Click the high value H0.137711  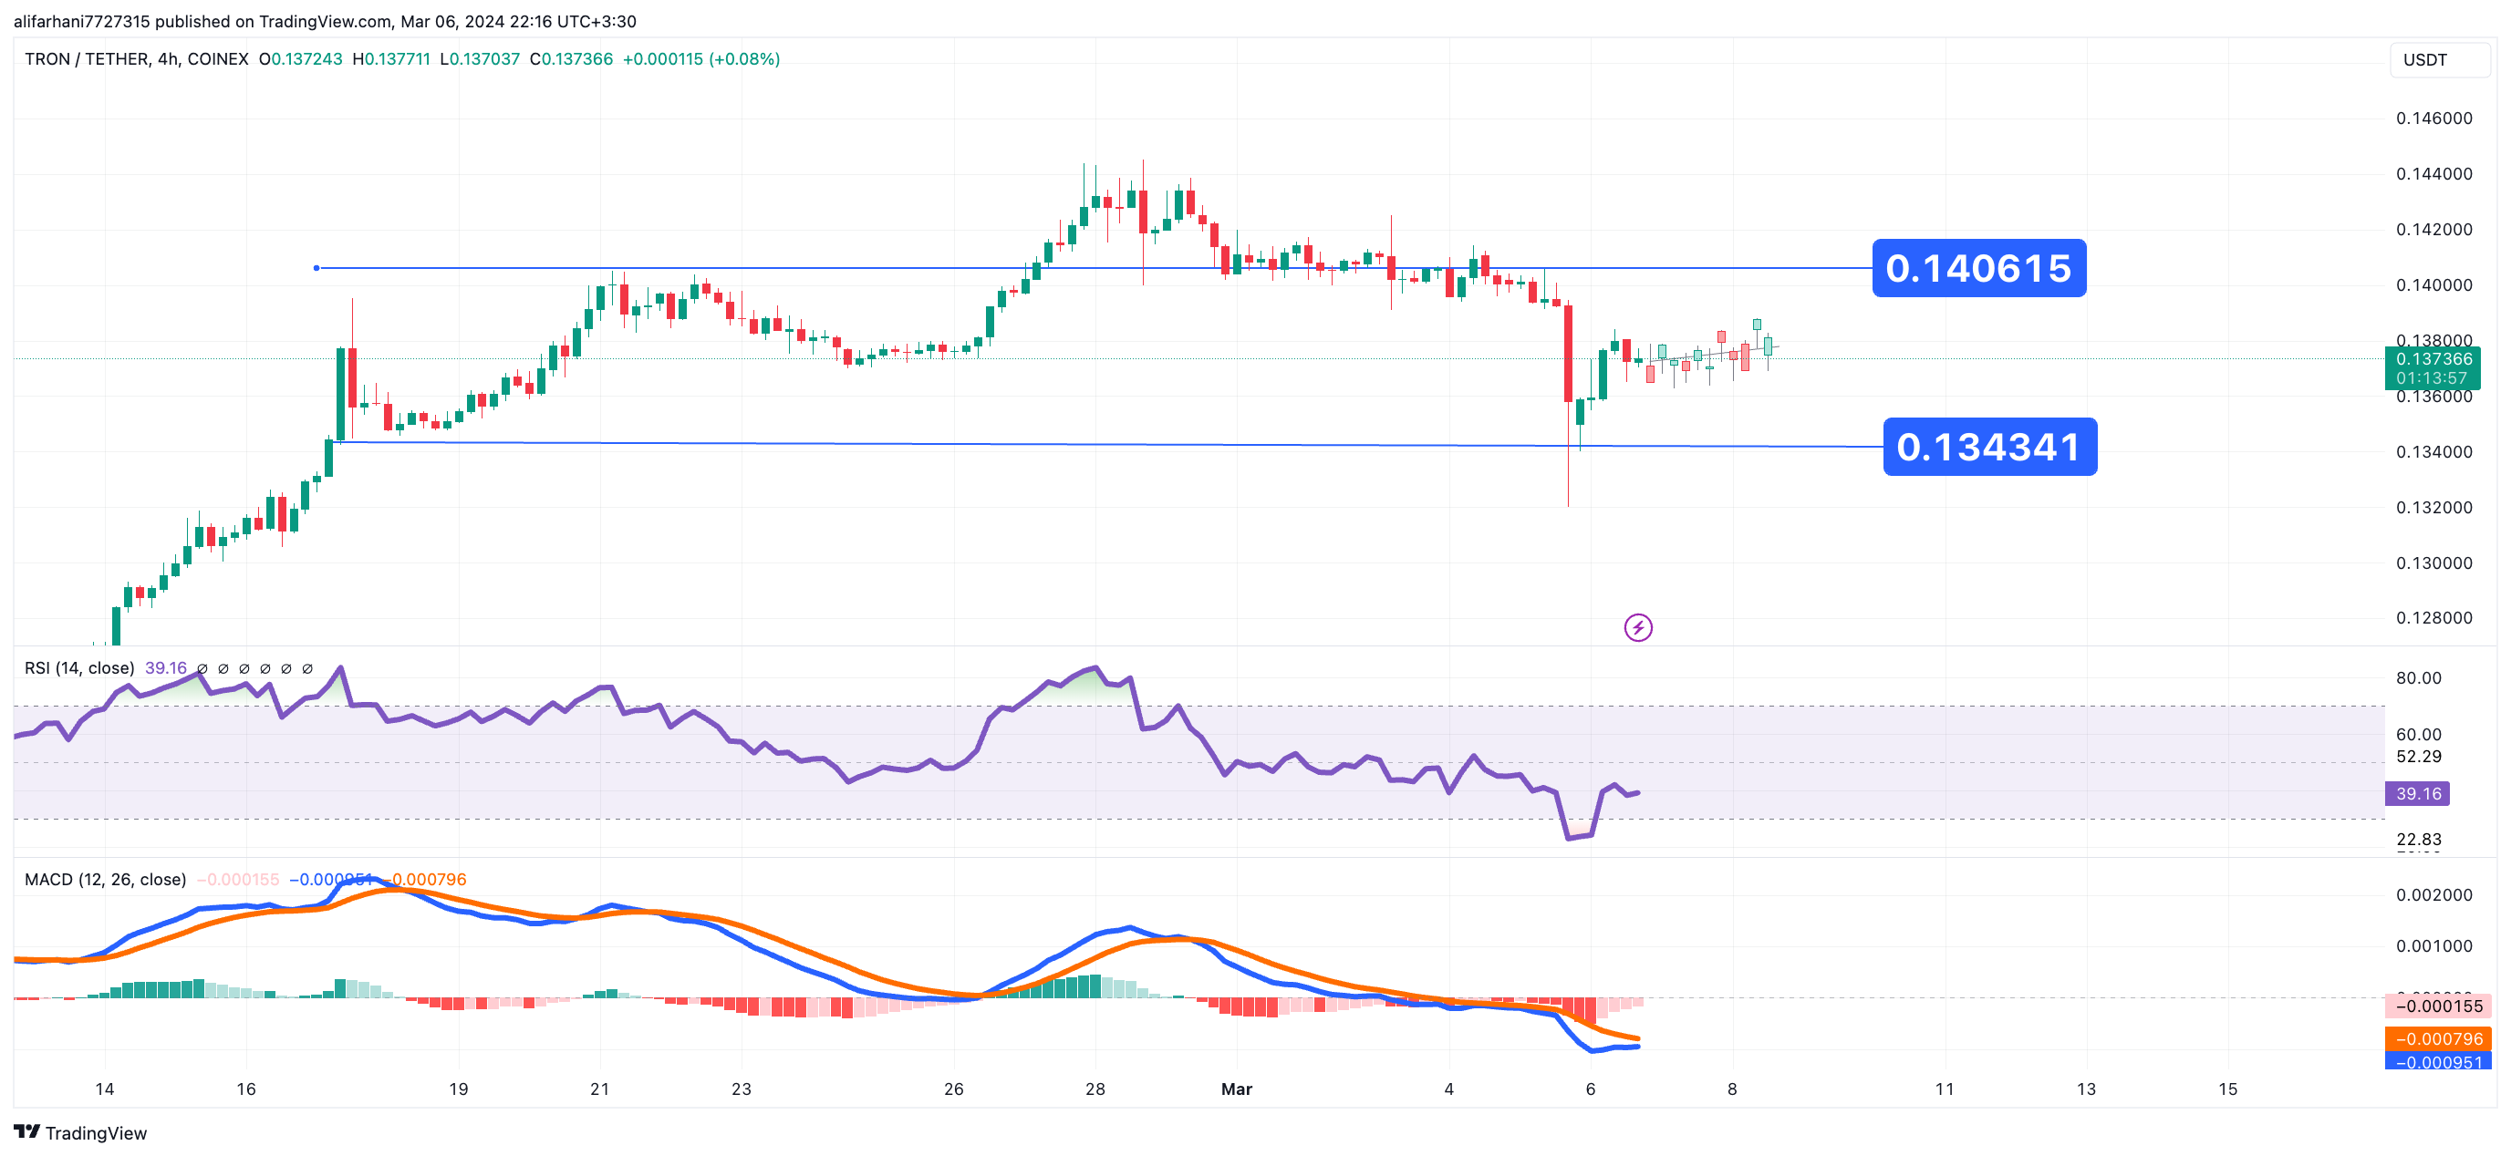coord(391,59)
